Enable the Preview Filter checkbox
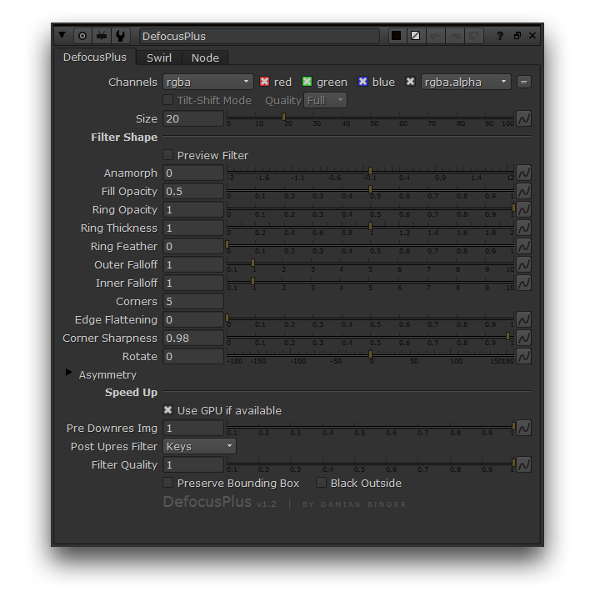This screenshot has width=595, height=612. [x=168, y=155]
